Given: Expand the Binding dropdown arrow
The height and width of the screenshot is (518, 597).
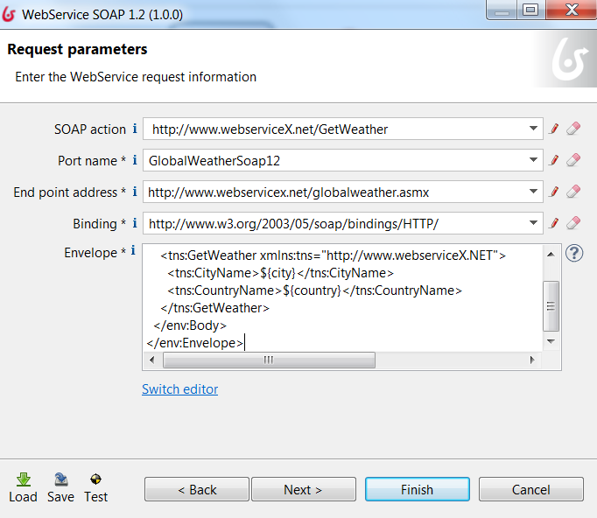Looking at the screenshot, I should tap(533, 223).
